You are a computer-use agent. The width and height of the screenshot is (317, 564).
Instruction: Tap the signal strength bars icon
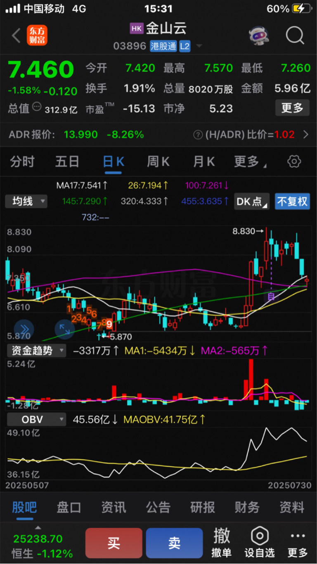13,9
